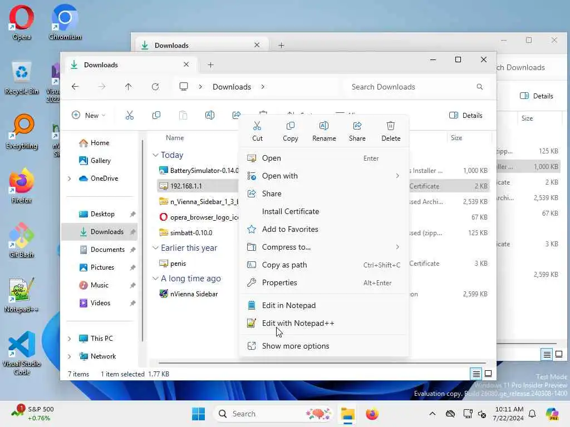Choose Edit with Notepad++
Image resolution: width=570 pixels, height=427 pixels.
[324, 323]
